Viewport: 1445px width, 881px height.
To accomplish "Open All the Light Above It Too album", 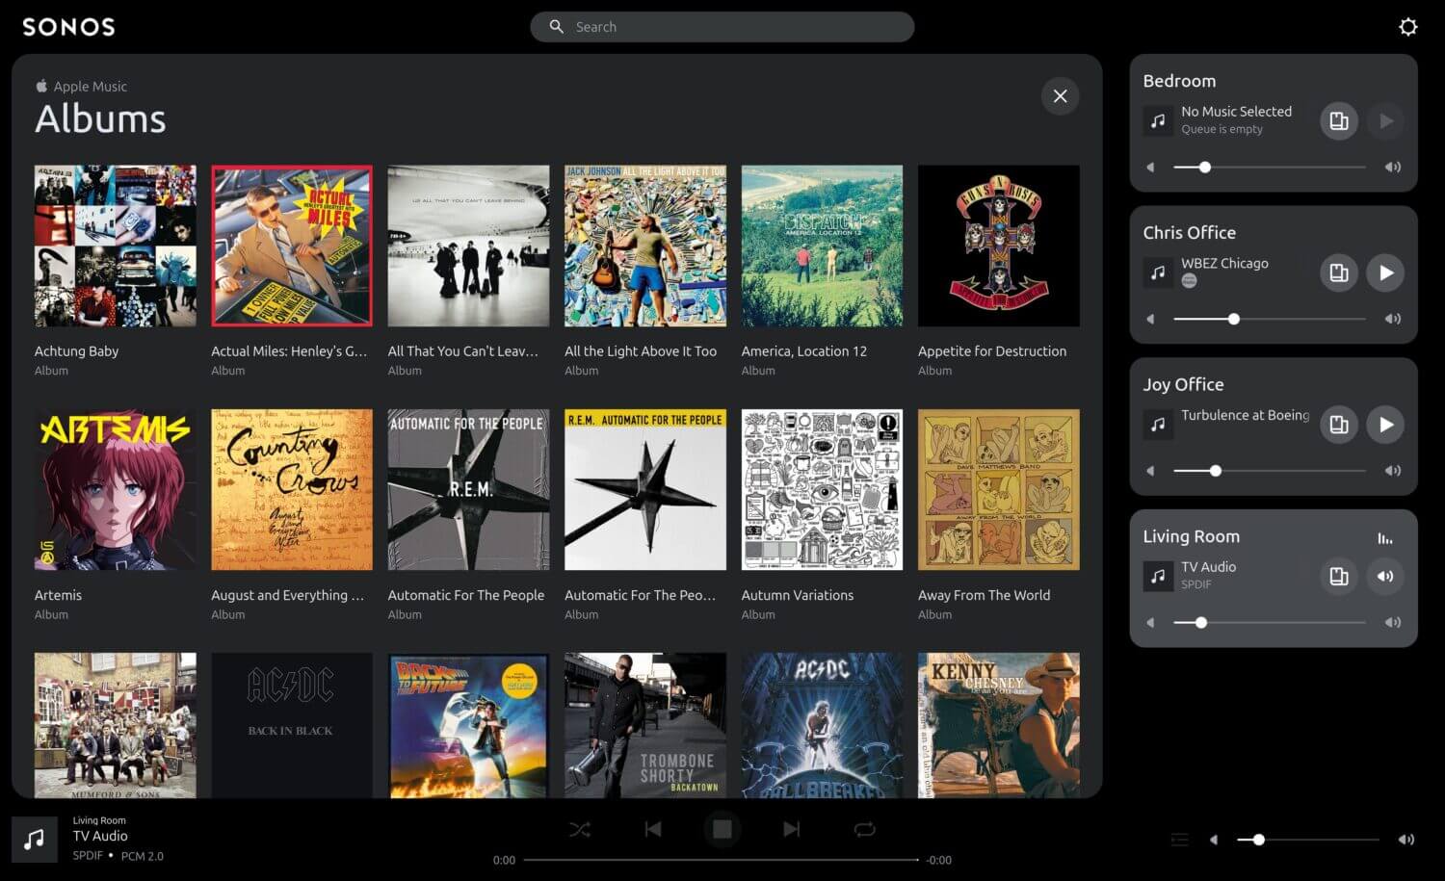I will [645, 246].
